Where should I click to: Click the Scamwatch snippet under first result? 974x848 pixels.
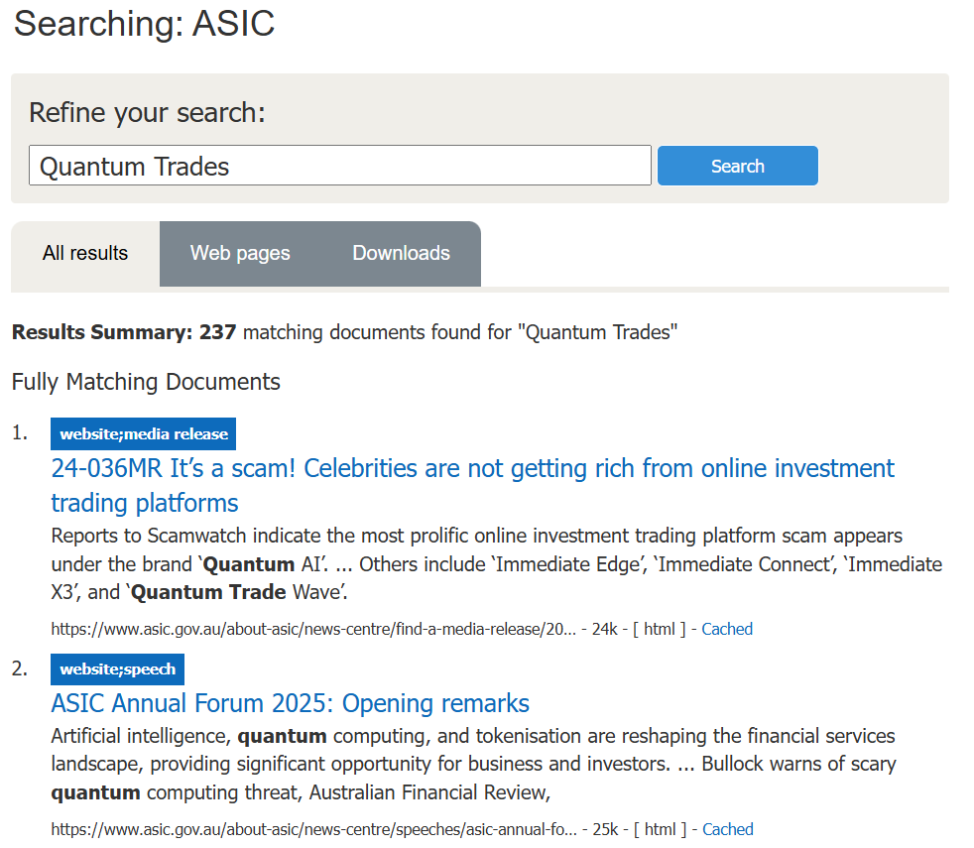[x=496, y=564]
